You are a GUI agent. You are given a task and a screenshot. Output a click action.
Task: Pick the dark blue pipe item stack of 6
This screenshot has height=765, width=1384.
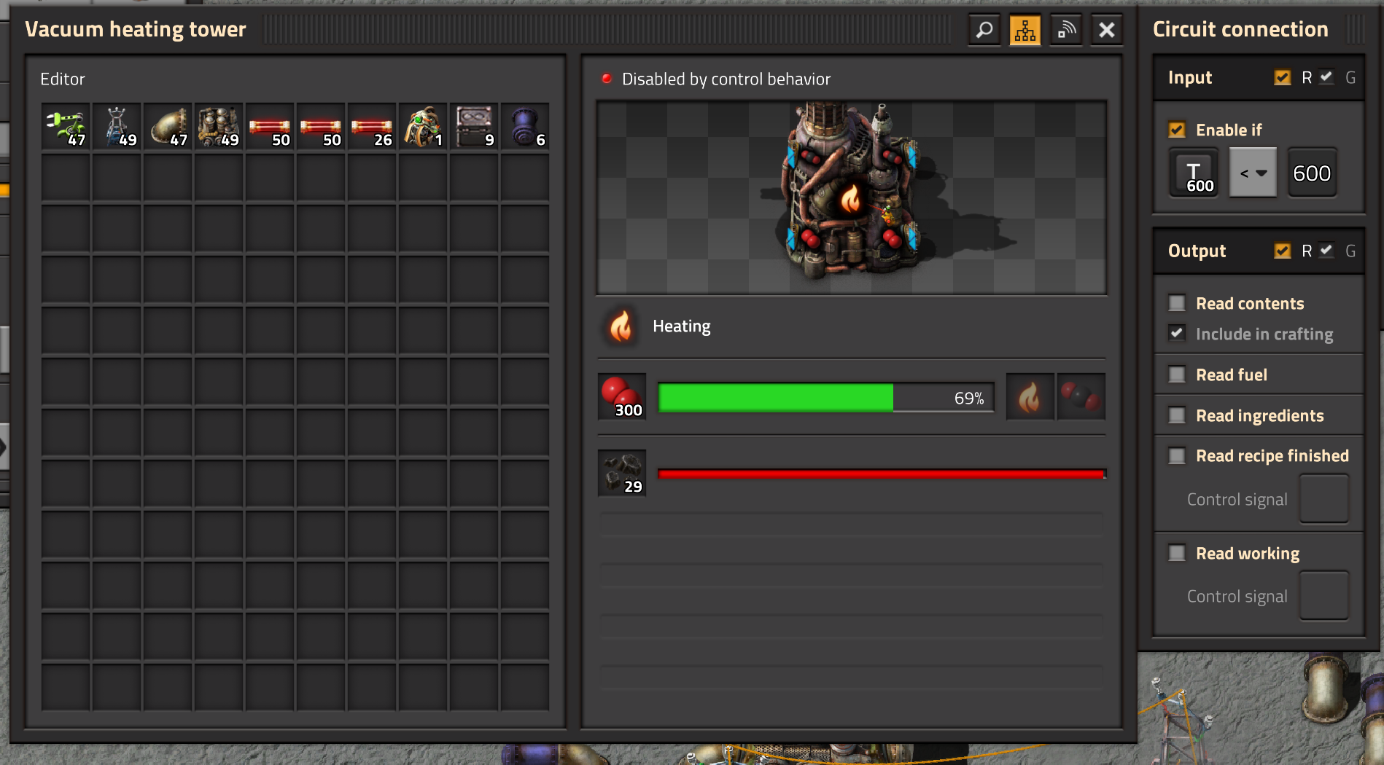click(525, 127)
